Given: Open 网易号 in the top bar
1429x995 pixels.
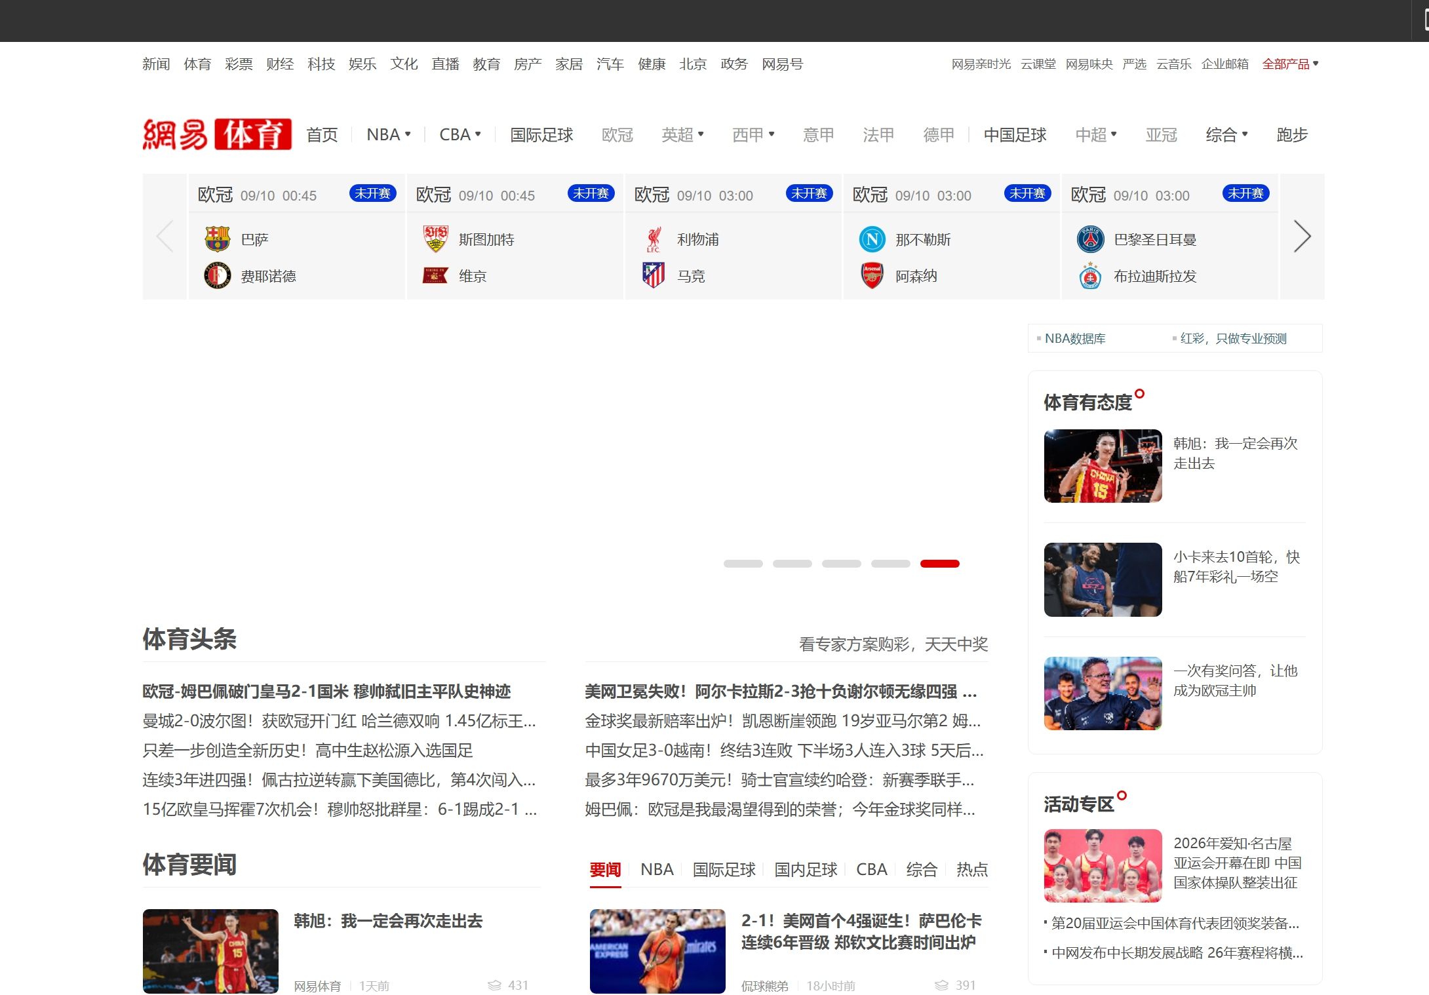Looking at the screenshot, I should tap(782, 64).
